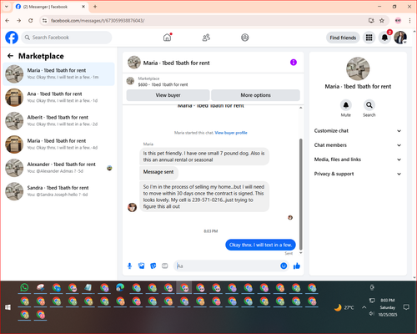Send a thumbs-up like
Image resolution: width=417 pixels, height=334 pixels.
[297, 266]
